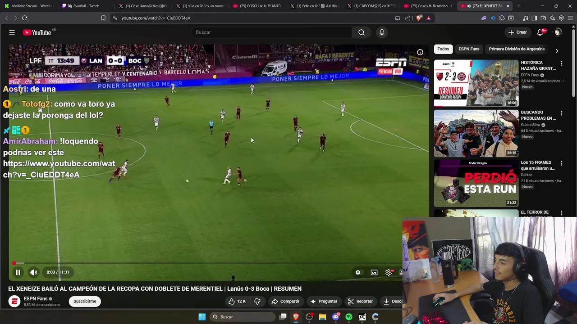Open the Brave Shields lion icon
This screenshot has width=577, height=324.
pyautogui.click(x=419, y=18)
